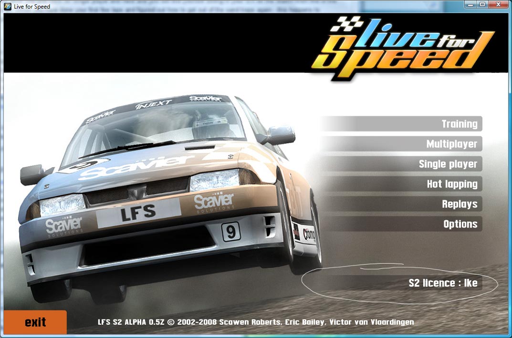
Task: Click the orange exit button
Action: point(35,322)
